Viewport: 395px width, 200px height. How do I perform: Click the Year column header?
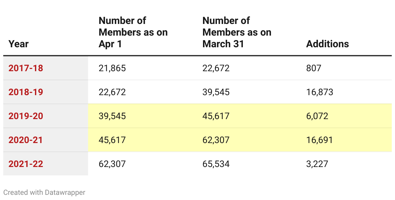pos(18,44)
